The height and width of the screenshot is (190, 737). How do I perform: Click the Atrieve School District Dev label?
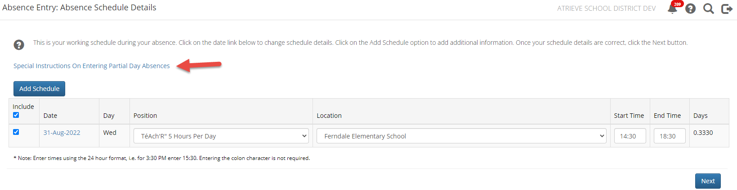point(606,9)
